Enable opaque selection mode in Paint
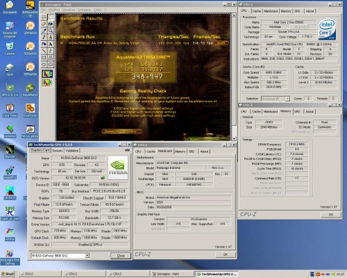347x278 pixels. (x=47, y=74)
